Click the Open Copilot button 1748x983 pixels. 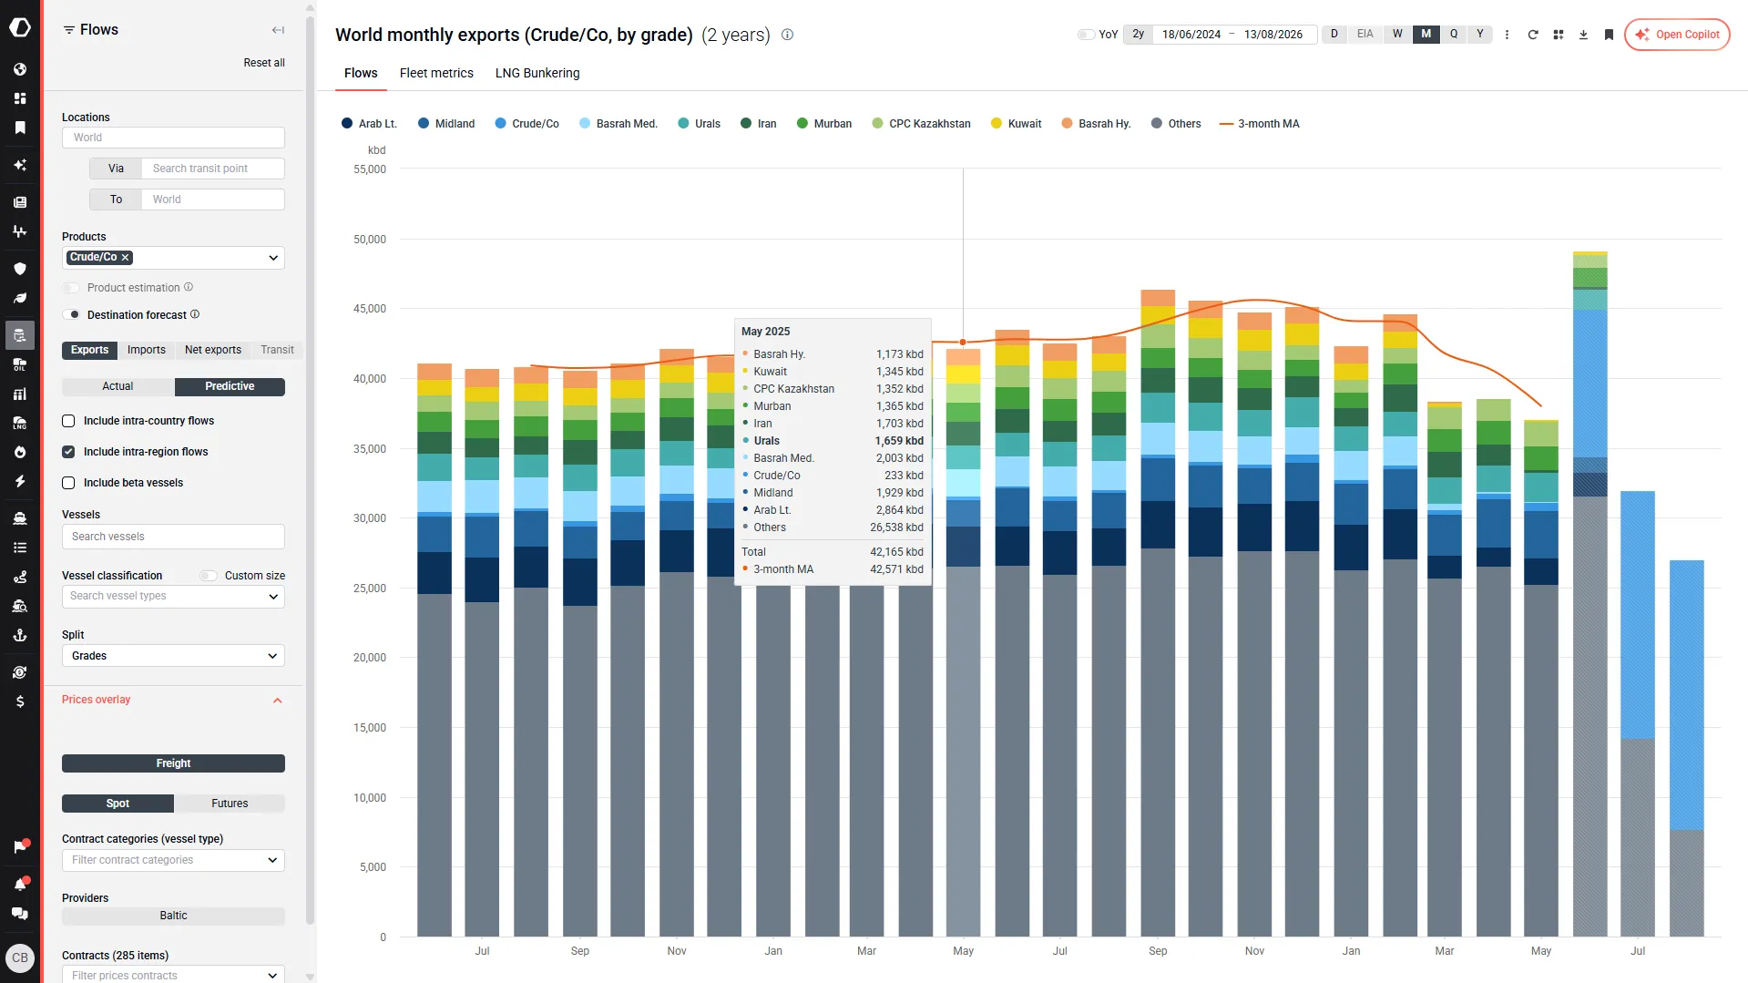point(1677,35)
